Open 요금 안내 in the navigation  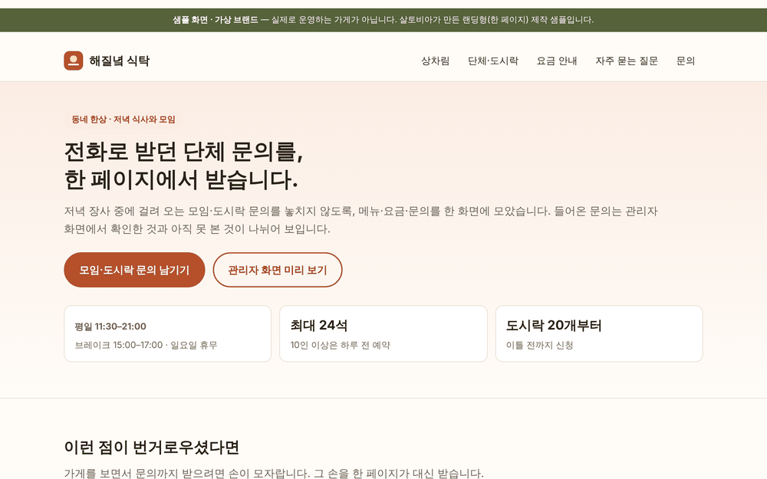coord(557,61)
